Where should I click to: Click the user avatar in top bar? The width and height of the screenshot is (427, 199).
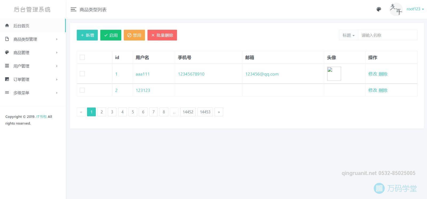pos(396,9)
